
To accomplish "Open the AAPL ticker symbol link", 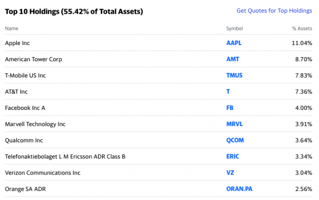I will (234, 43).
